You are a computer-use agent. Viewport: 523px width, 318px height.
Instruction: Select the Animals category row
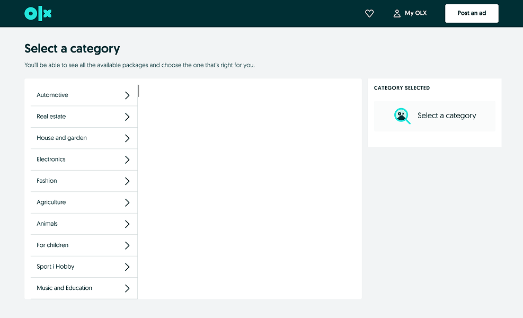[x=84, y=224]
